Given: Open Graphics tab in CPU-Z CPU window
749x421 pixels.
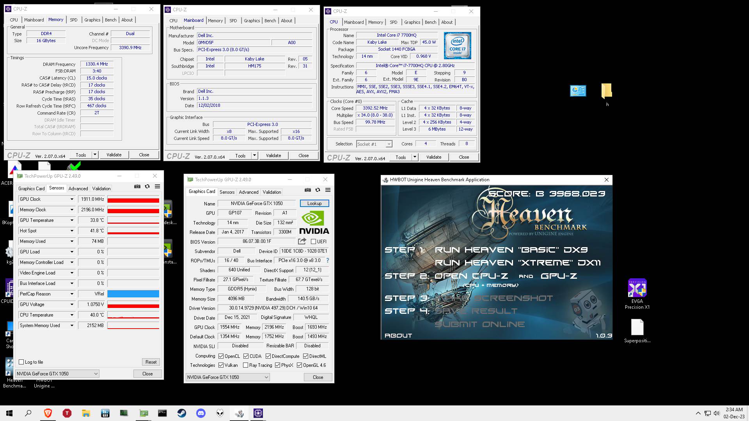Looking at the screenshot, I should pos(412,22).
